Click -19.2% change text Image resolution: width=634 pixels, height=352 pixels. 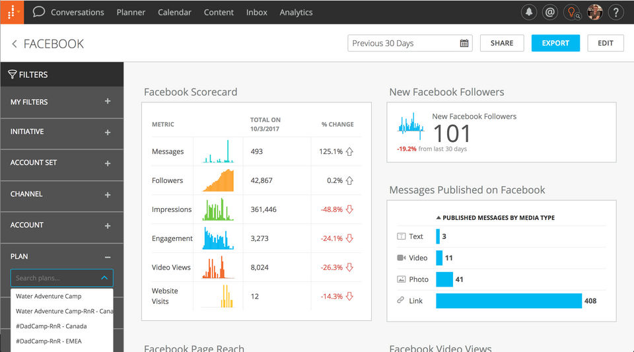[x=406, y=149]
